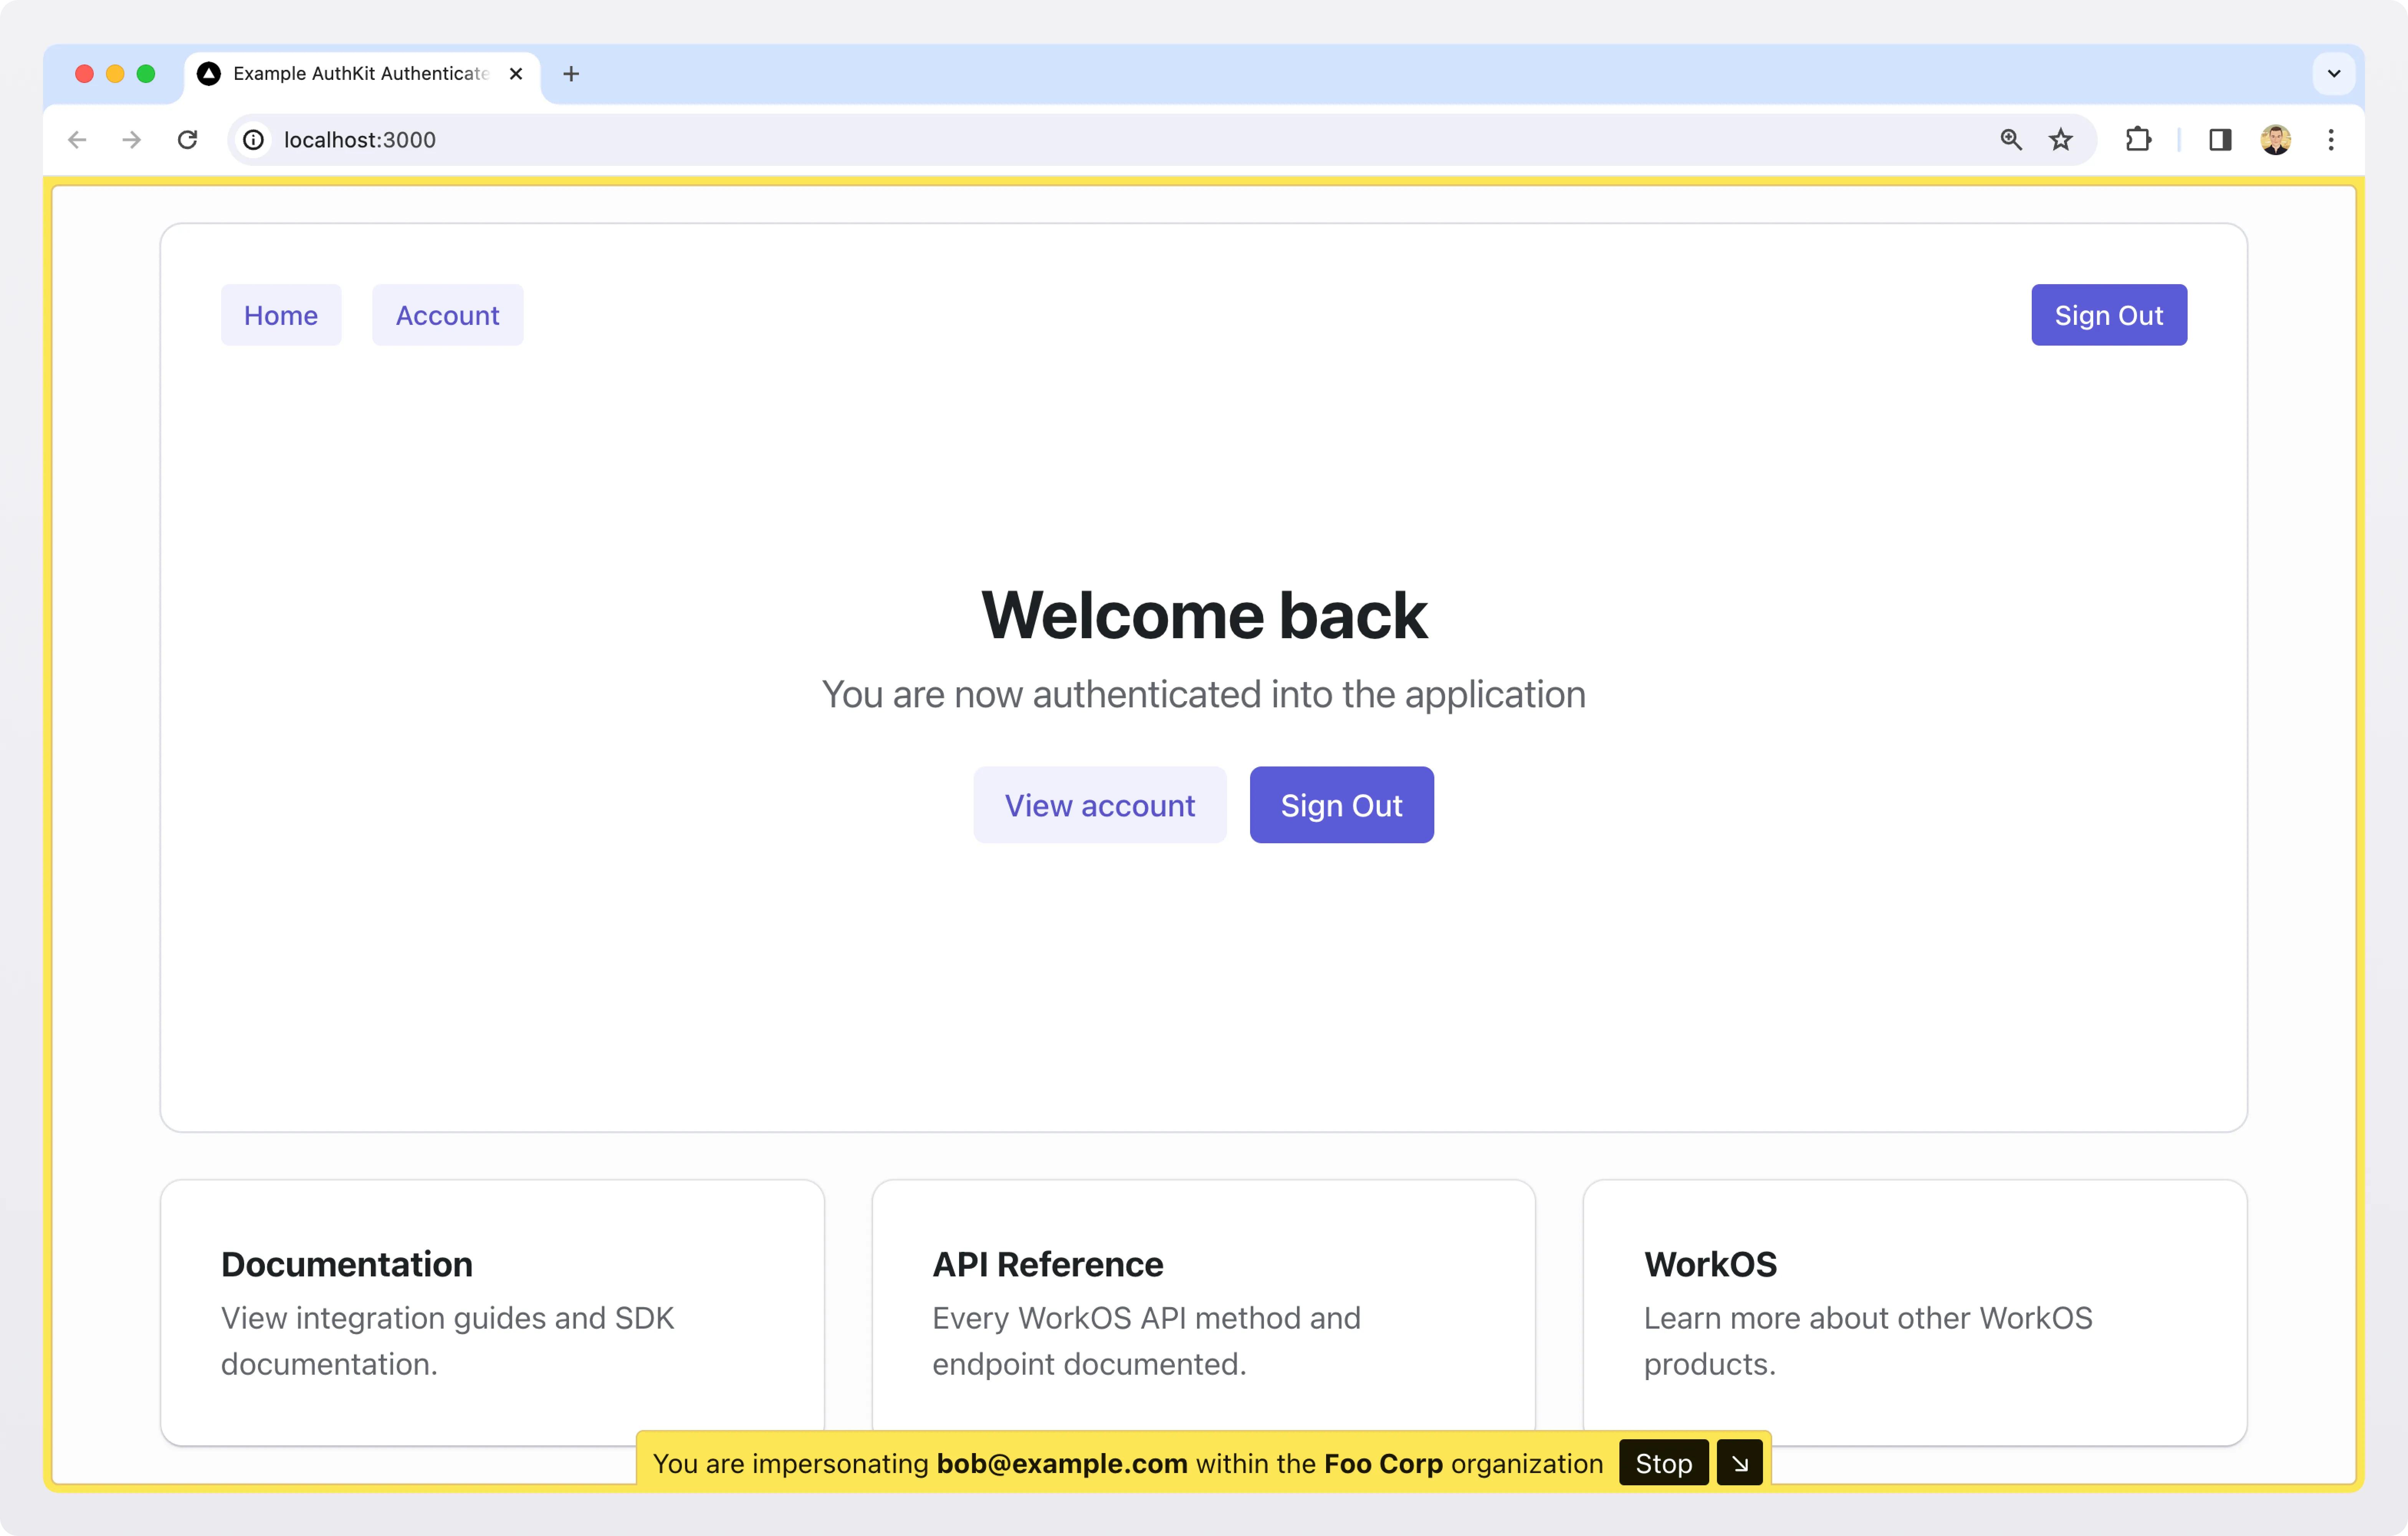Open the WorkOS card
The width and height of the screenshot is (2408, 1536).
(x=1915, y=1312)
